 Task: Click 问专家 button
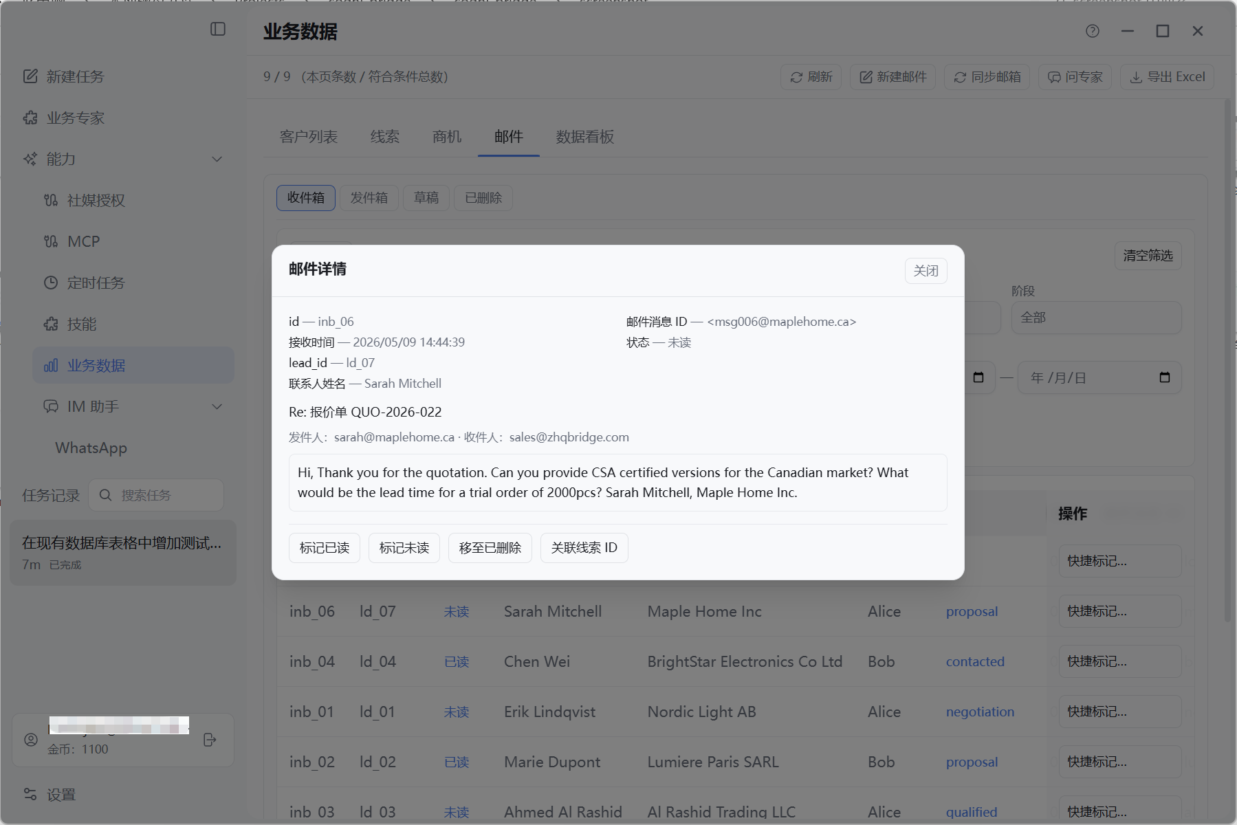(x=1075, y=77)
